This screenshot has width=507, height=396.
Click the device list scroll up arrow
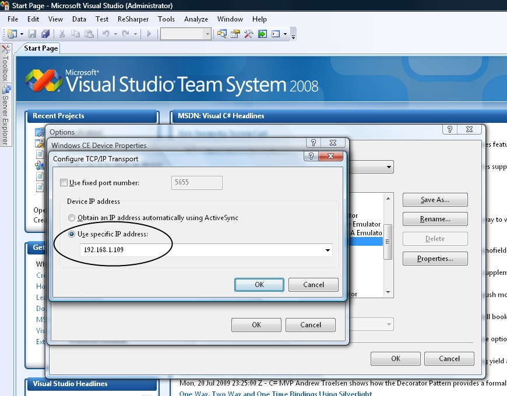point(388,199)
